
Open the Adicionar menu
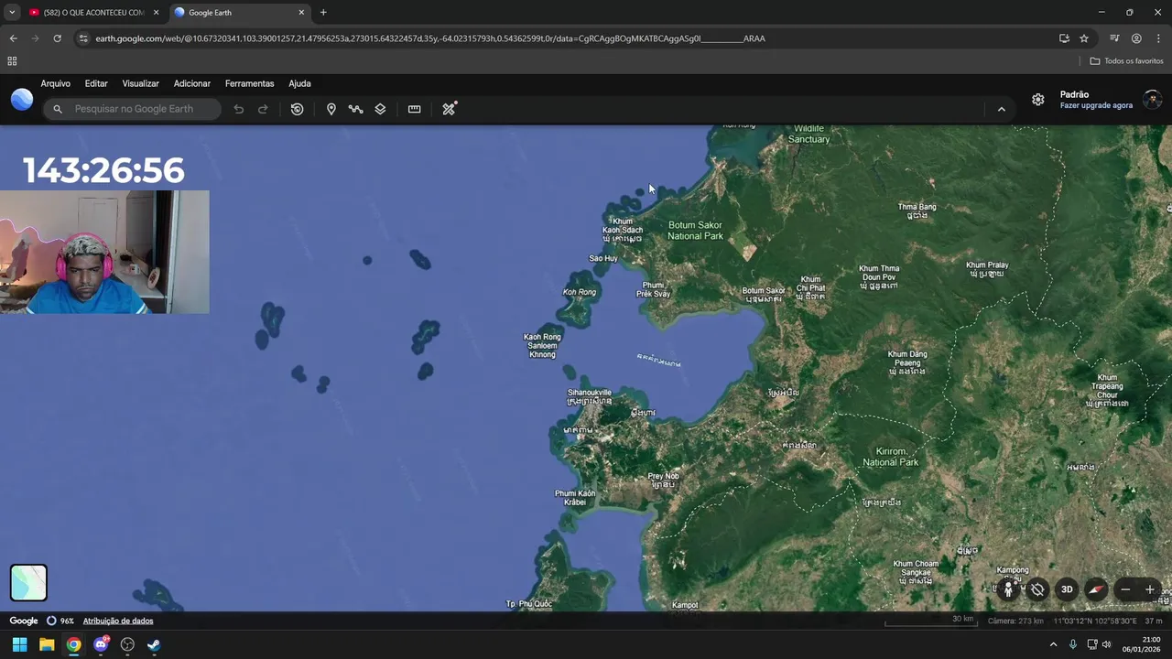pyautogui.click(x=192, y=83)
